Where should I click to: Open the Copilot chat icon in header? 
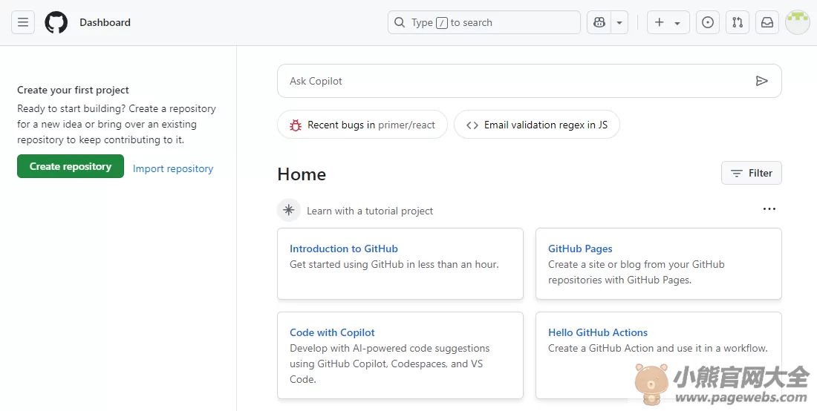point(599,22)
